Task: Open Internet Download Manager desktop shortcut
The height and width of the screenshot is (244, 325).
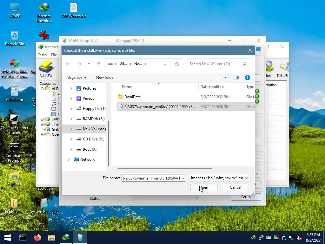Action: pos(44,12)
